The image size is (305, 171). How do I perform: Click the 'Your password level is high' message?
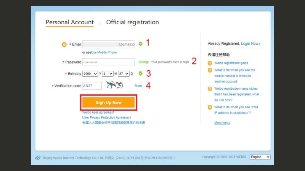point(170,62)
